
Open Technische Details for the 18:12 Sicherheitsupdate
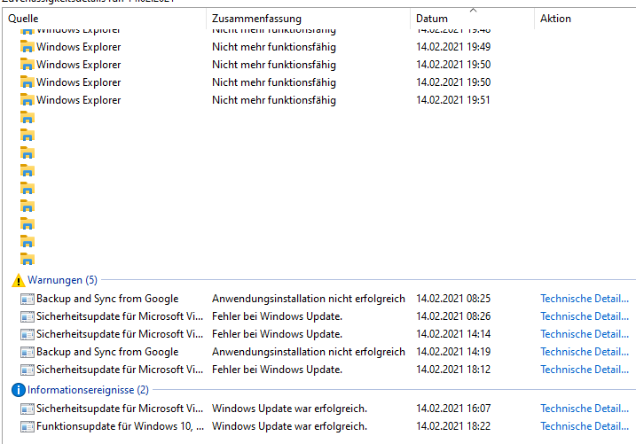585,370
